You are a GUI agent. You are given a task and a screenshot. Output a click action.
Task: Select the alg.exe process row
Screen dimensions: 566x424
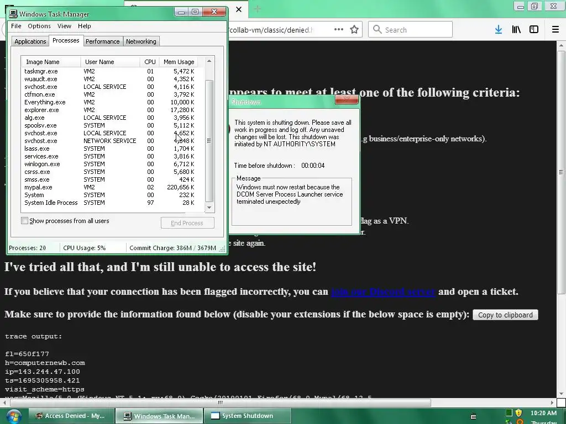click(113, 118)
